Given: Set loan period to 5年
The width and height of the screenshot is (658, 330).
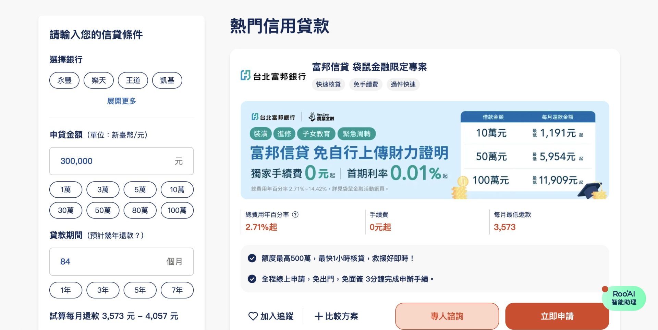Looking at the screenshot, I should click(x=140, y=290).
